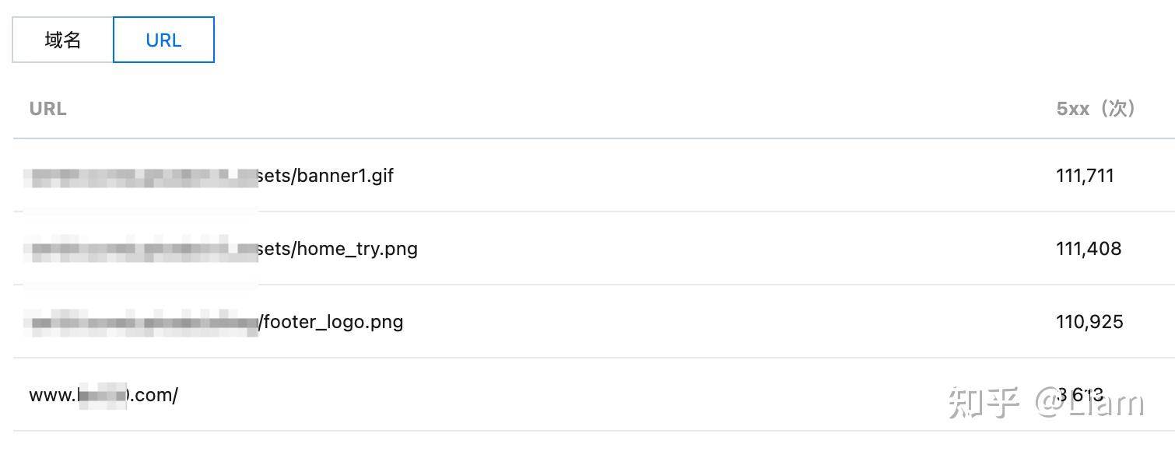1175x451 pixels.
Task: Open the /footer_logo.png URL entry
Action: (x=331, y=322)
